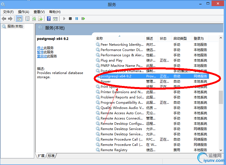Toggle the show/hide action pane icon
This screenshot has width=226, height=165.
(55, 19)
